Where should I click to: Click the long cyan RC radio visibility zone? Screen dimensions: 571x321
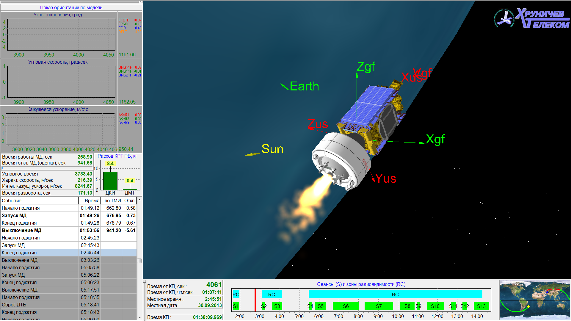point(395,295)
